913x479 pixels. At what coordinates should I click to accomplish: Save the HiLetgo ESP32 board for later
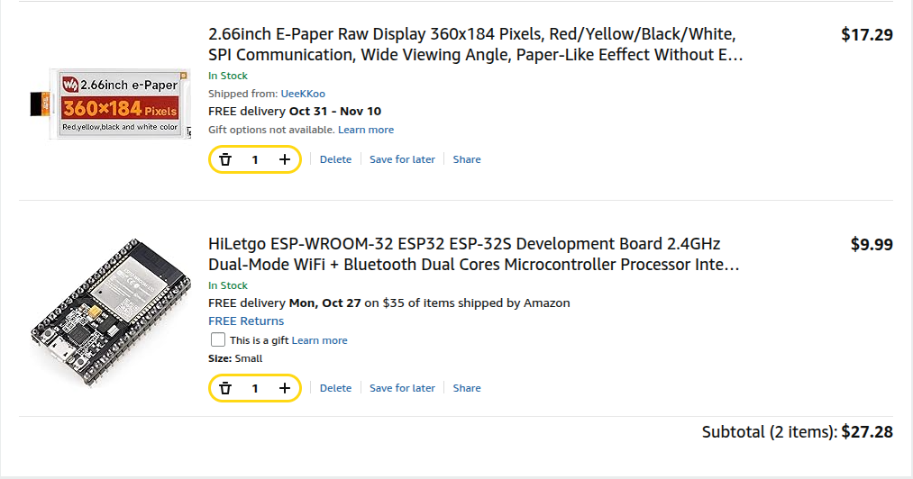pos(402,388)
